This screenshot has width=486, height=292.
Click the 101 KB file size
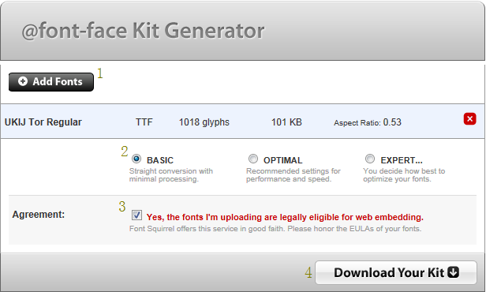tap(286, 122)
